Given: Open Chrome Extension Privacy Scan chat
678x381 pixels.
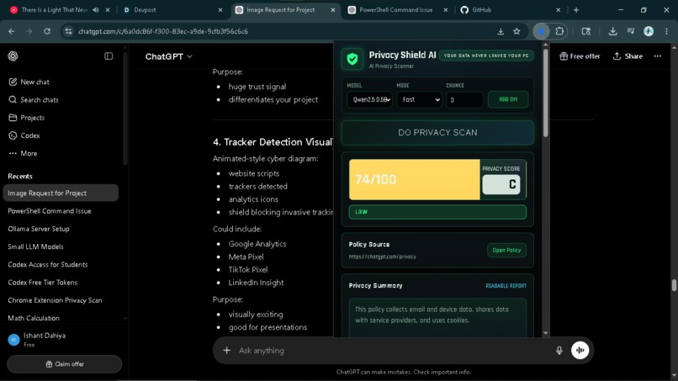Looking at the screenshot, I should [61, 300].
